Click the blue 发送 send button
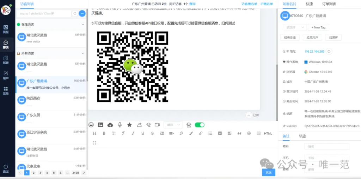 (268, 172)
